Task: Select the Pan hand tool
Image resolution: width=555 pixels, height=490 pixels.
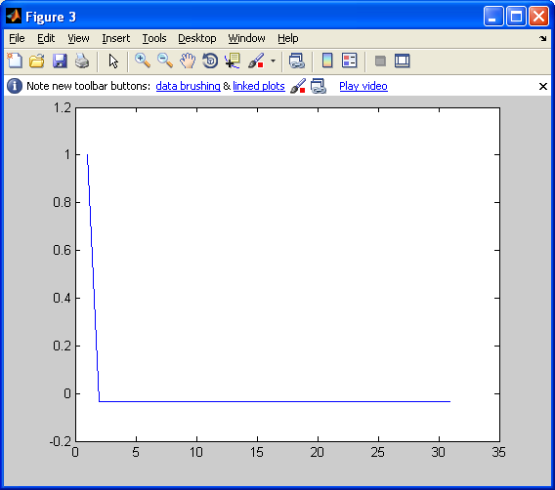Action: click(188, 61)
